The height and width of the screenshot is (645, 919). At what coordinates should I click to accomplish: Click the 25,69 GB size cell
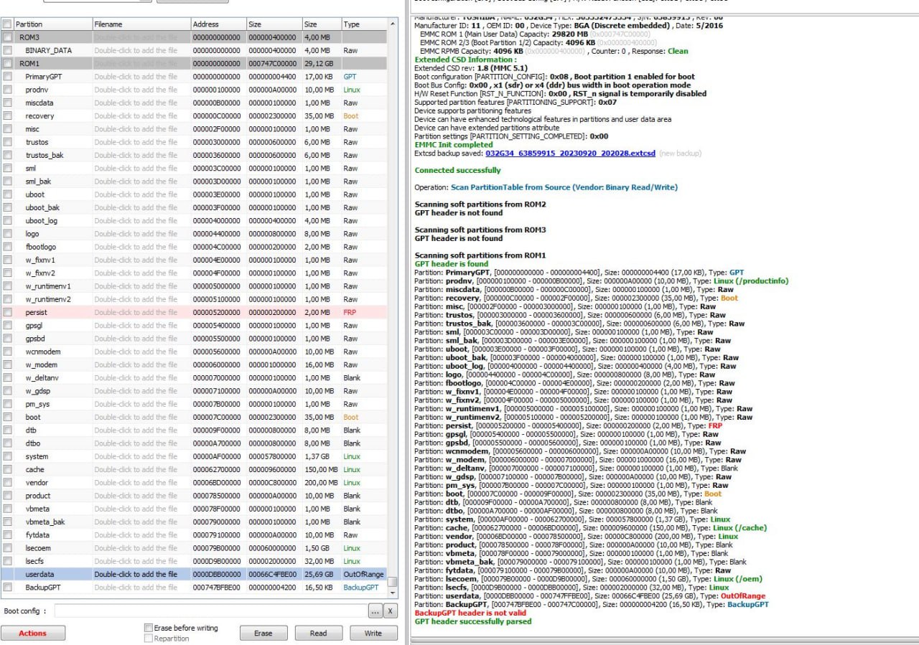[x=320, y=574]
